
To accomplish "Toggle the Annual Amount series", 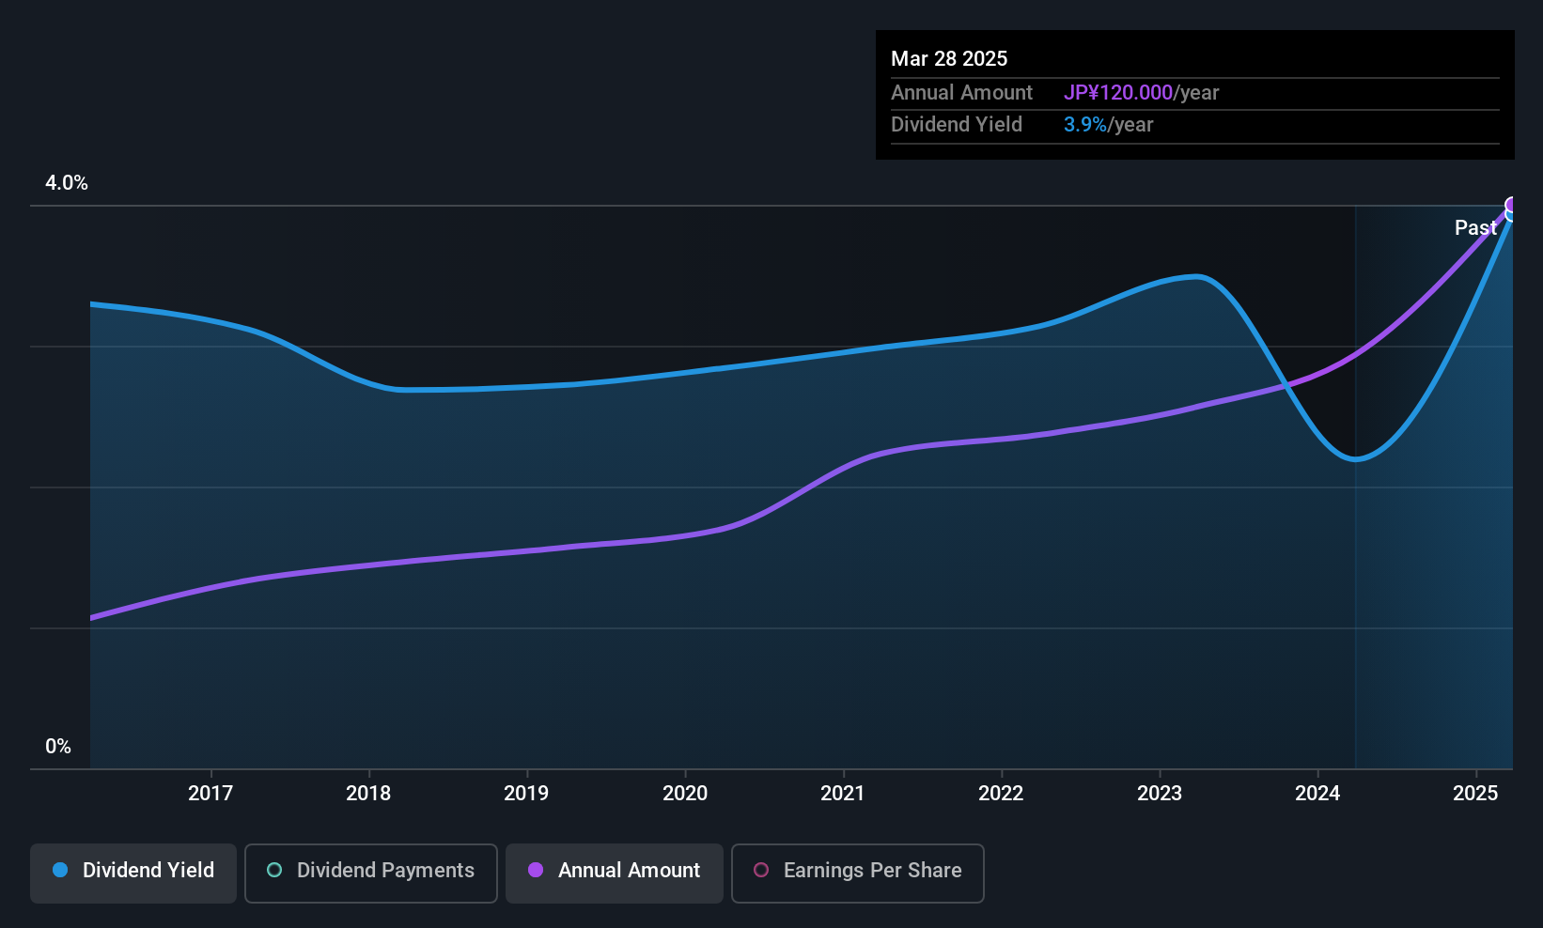I will tap(615, 873).
